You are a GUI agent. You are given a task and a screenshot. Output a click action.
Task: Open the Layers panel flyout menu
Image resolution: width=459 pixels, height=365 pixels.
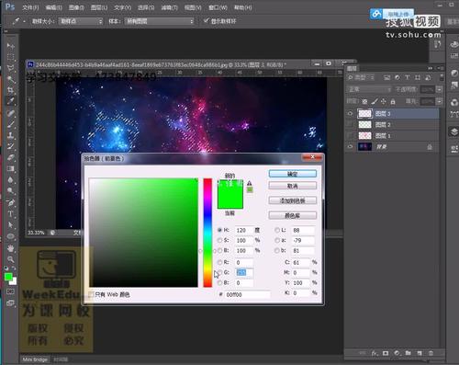pos(440,68)
